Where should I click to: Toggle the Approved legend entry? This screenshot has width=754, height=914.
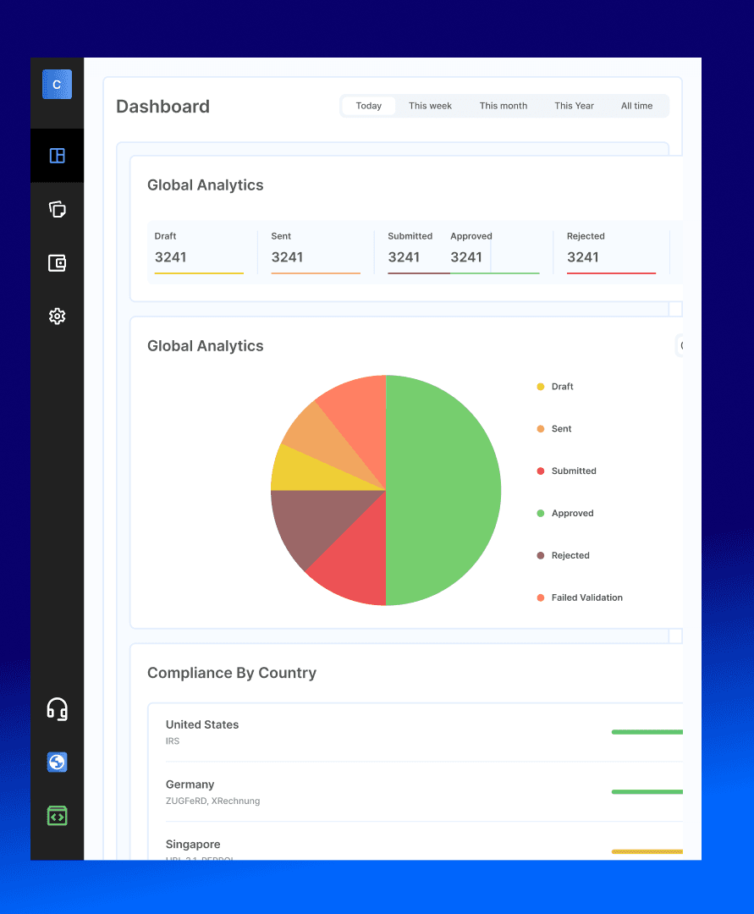[571, 514]
